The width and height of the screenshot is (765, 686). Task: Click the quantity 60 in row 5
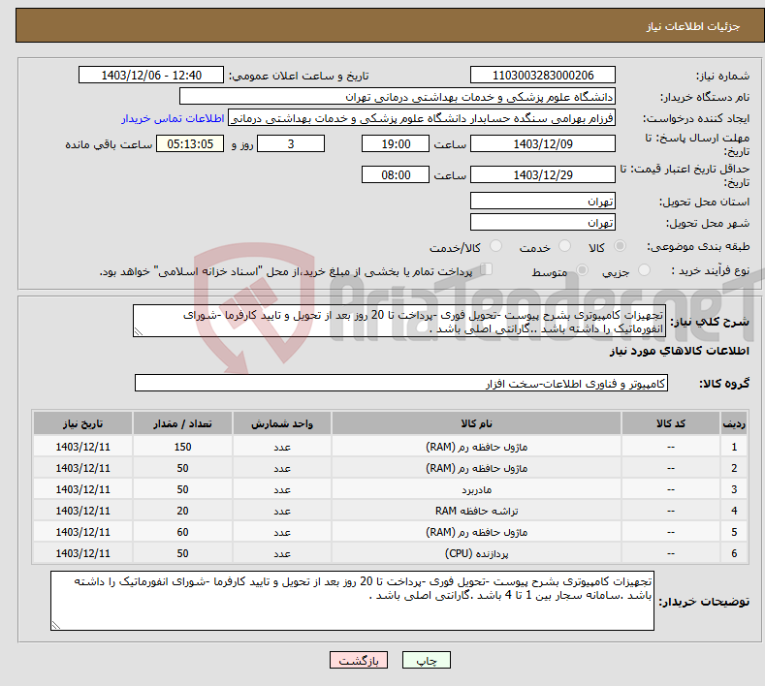coord(182,532)
